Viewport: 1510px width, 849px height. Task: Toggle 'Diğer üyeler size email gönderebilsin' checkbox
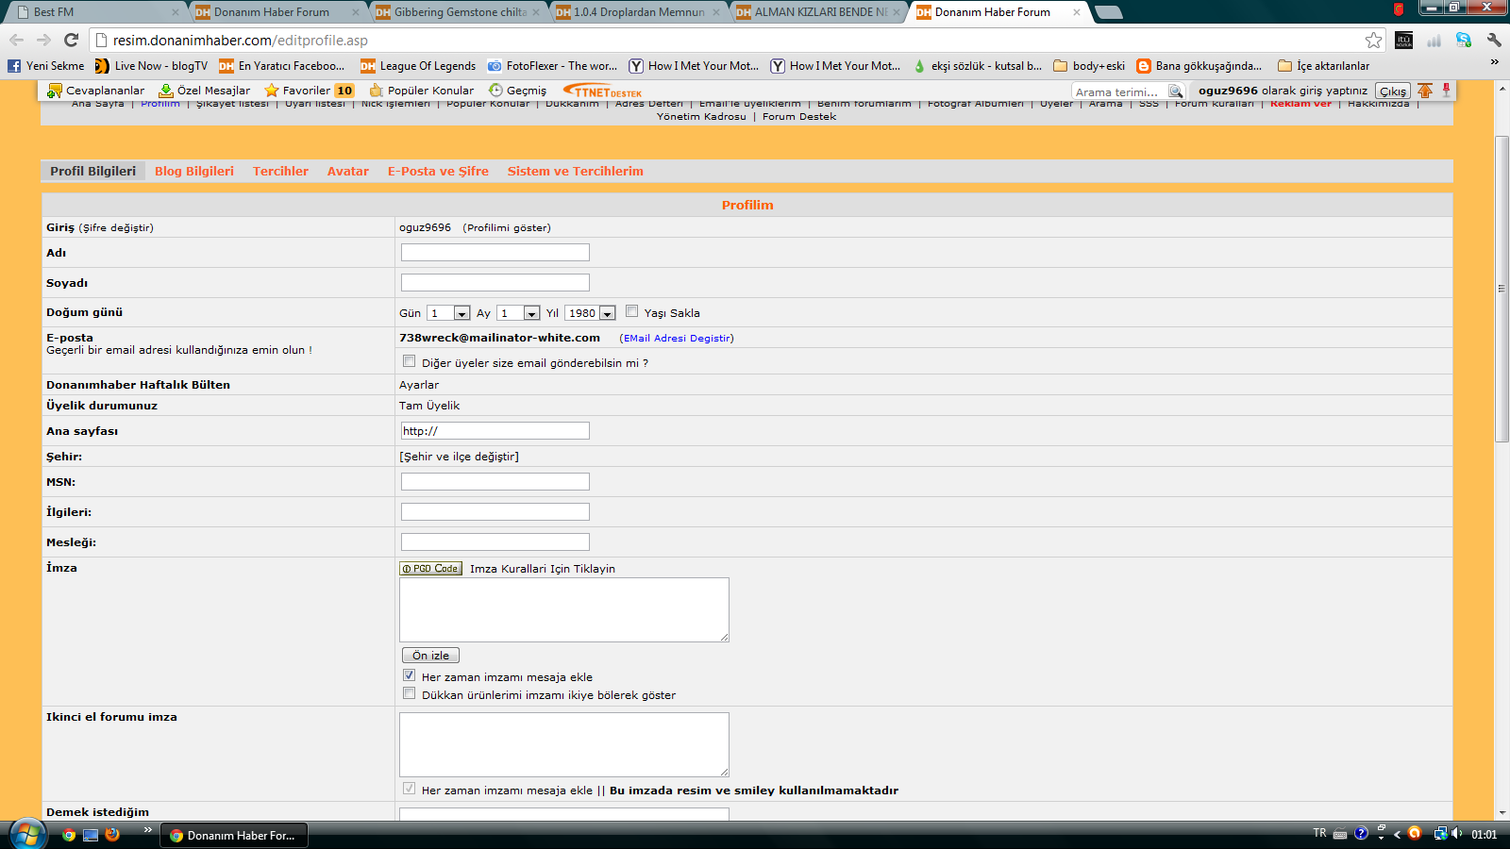pyautogui.click(x=409, y=361)
